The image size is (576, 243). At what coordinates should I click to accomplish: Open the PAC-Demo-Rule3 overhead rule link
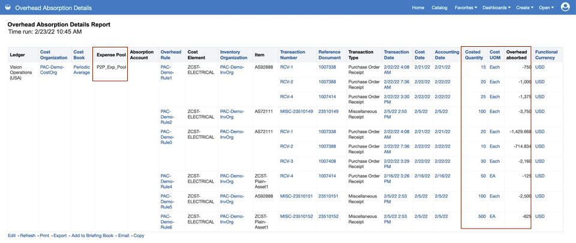click(x=168, y=137)
